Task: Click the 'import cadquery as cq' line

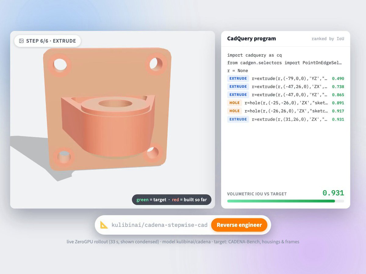Action: coord(254,55)
